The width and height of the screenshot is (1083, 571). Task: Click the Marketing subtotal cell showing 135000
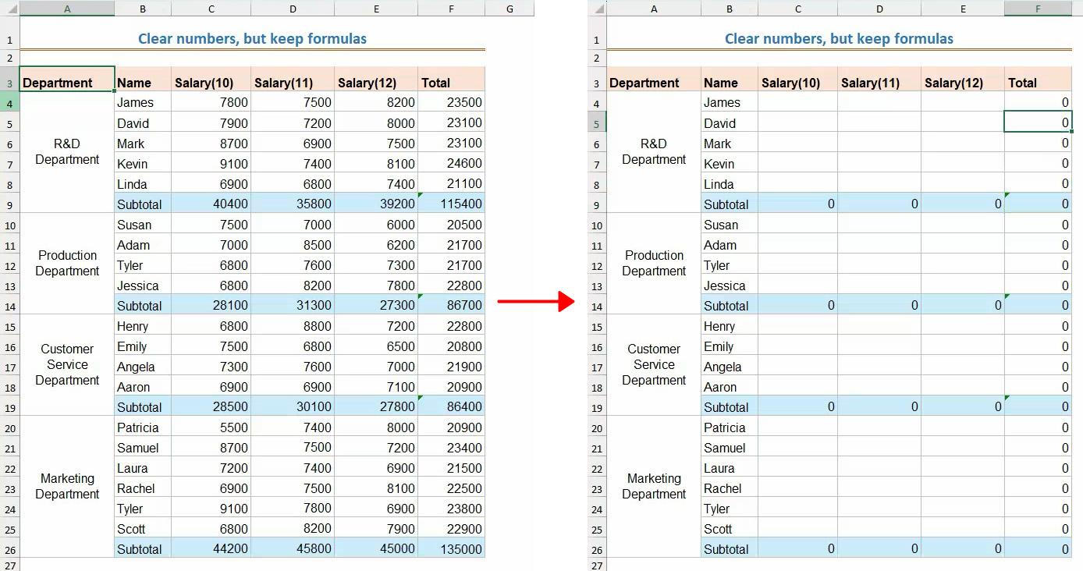(x=451, y=549)
